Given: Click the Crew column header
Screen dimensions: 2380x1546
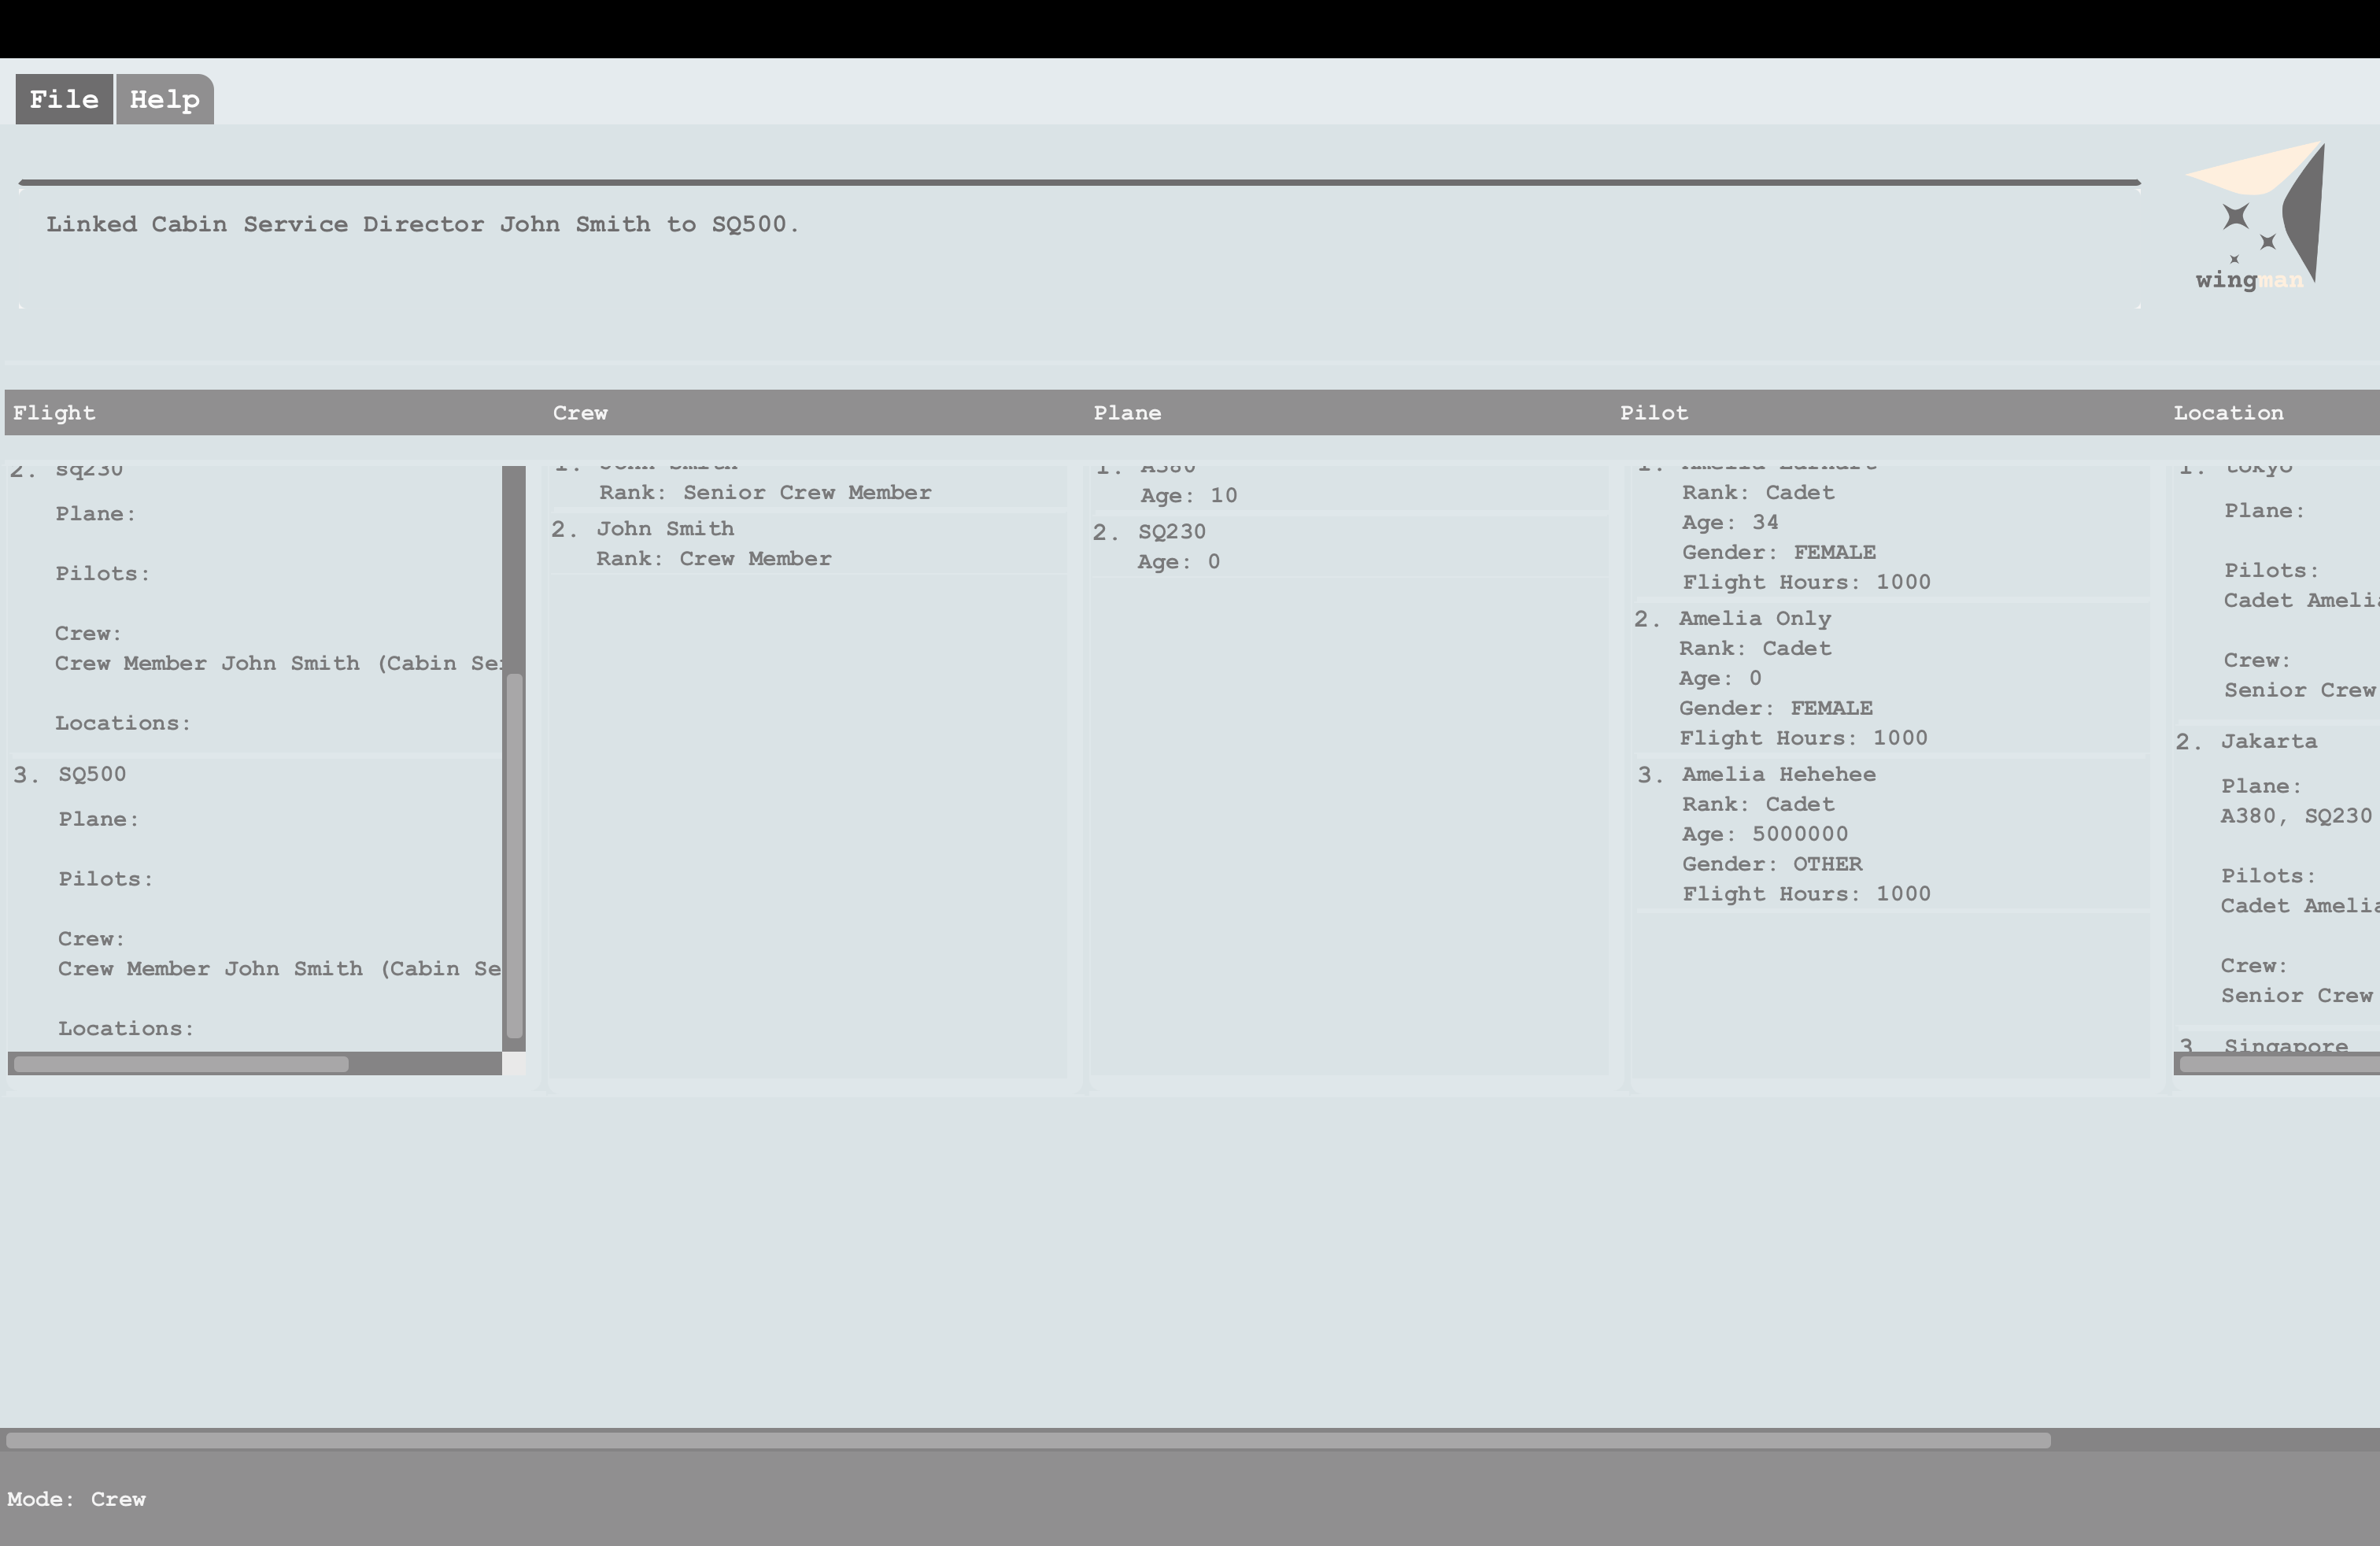Looking at the screenshot, I should click(580, 413).
